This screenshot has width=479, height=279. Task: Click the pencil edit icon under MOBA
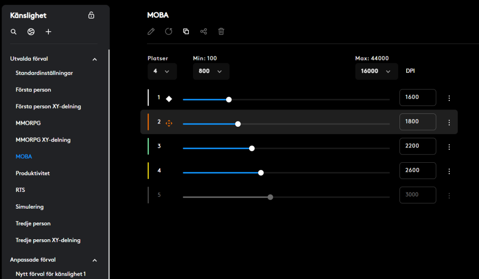(151, 32)
